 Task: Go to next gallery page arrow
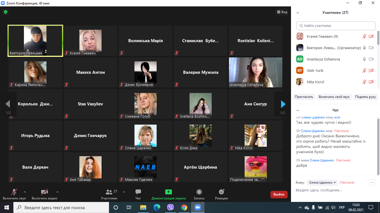pyautogui.click(x=283, y=104)
